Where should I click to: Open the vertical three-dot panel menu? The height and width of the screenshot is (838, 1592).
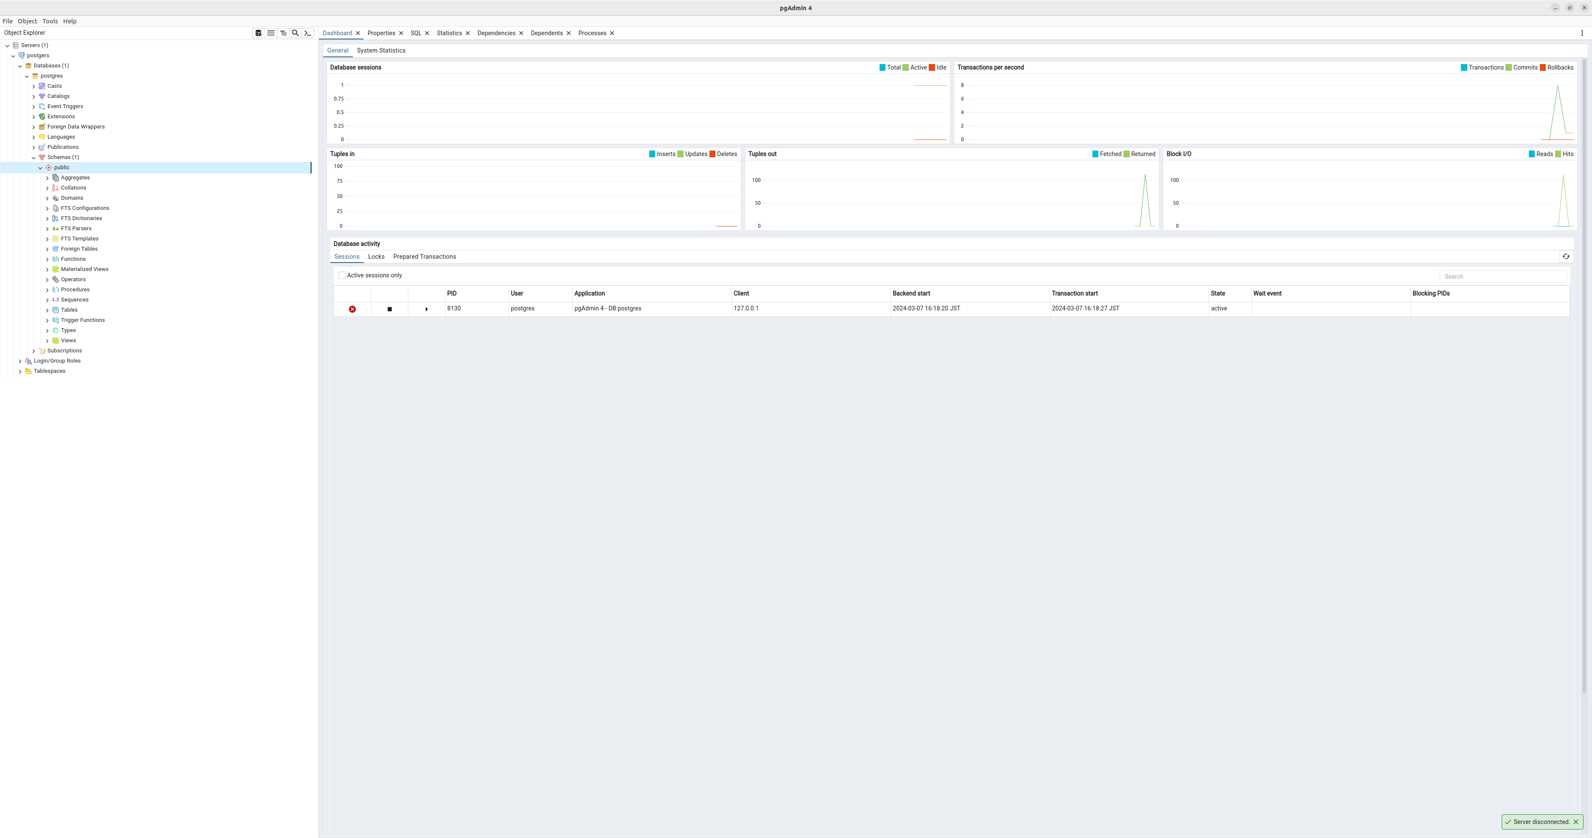pyautogui.click(x=1582, y=34)
